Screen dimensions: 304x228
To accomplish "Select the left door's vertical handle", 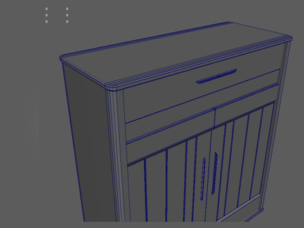I will [x=203, y=179].
